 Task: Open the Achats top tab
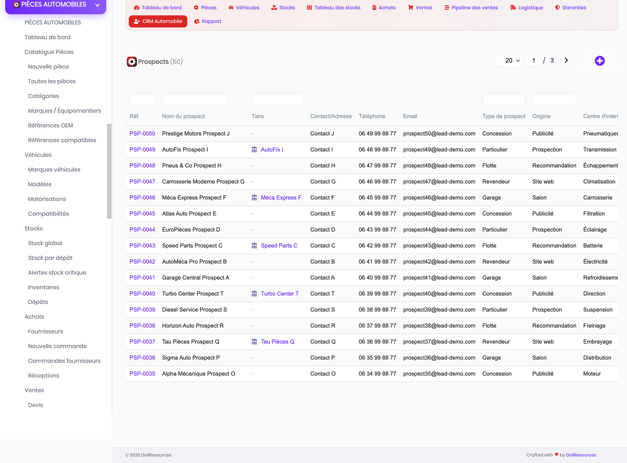pos(384,8)
